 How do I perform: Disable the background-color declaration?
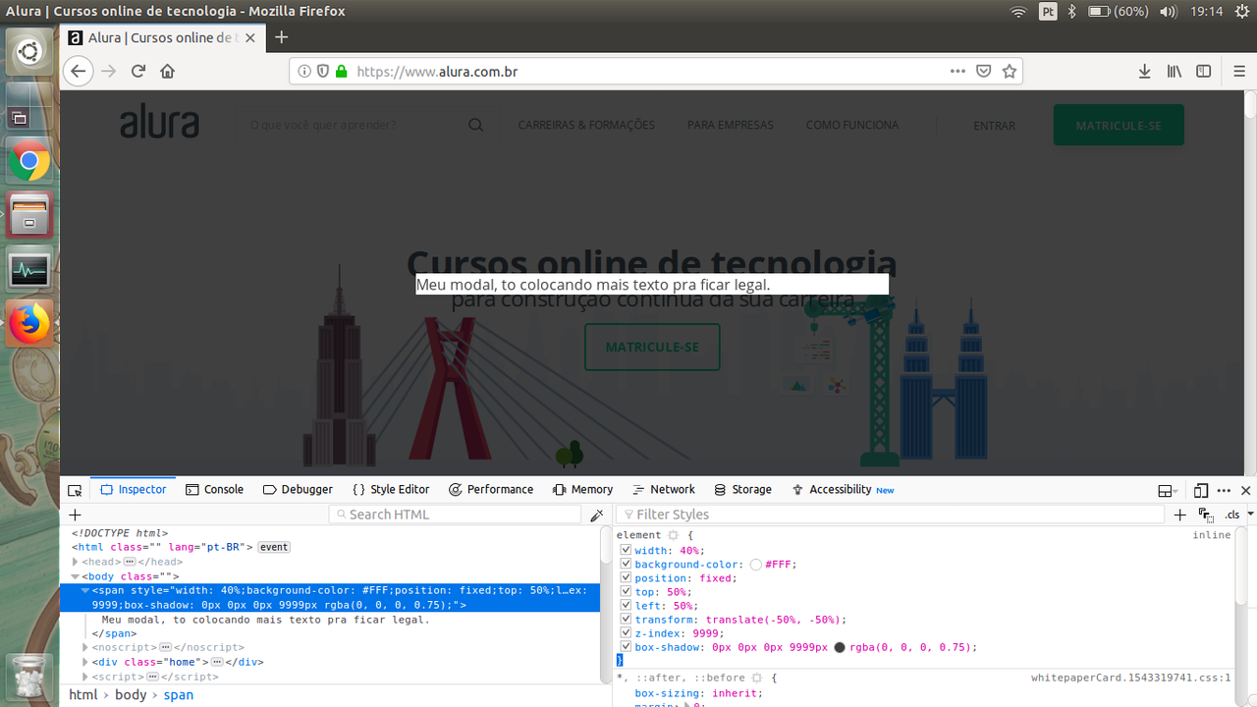(626, 565)
